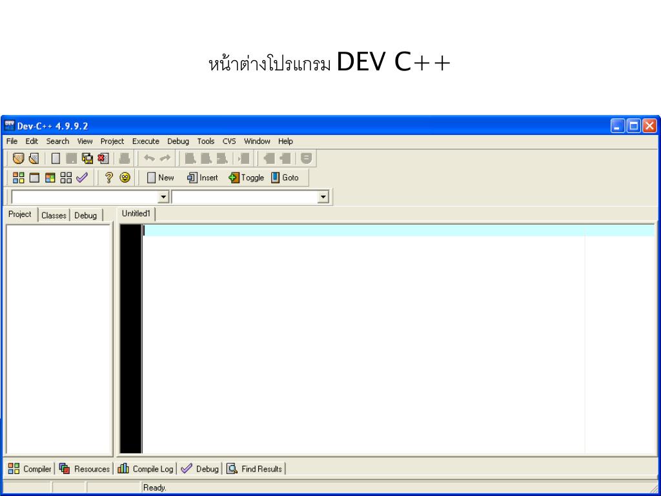Switch to the Classes tab
Screen dimensions: 661x496
click(x=54, y=216)
